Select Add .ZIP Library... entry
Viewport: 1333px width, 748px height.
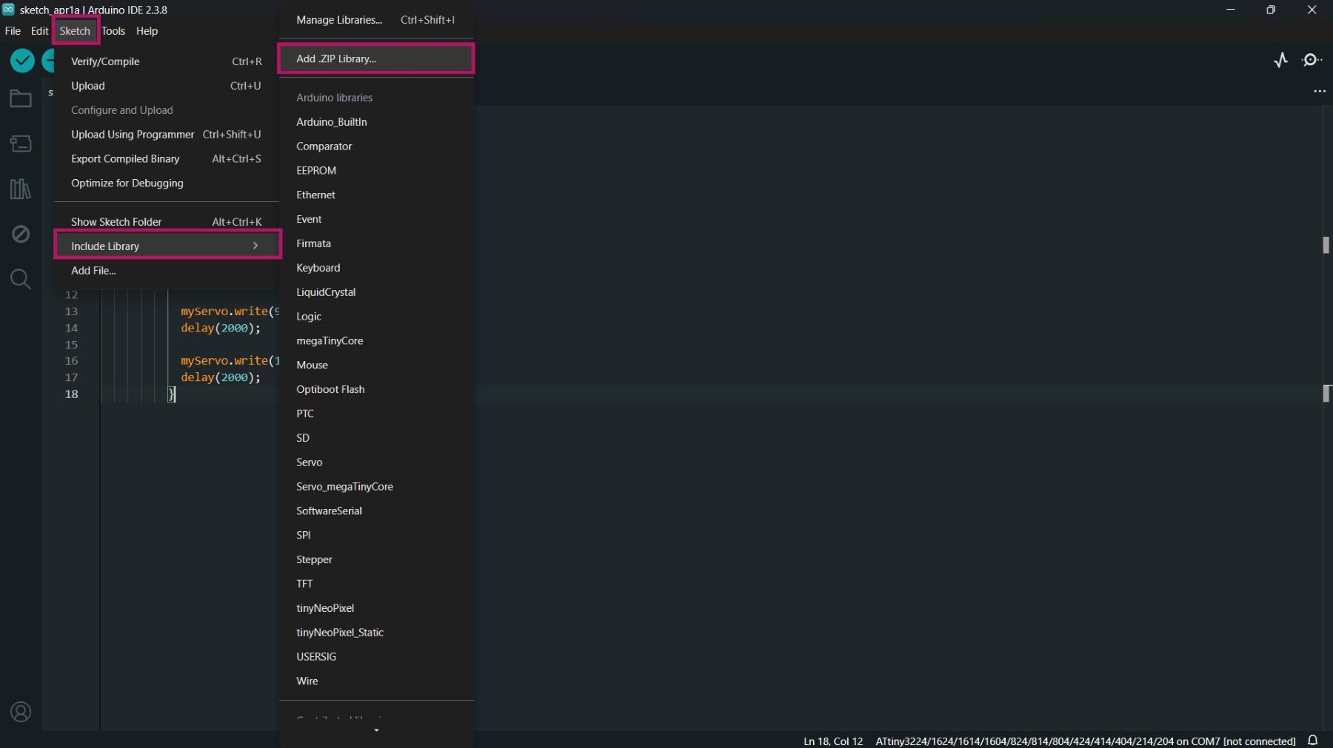coord(376,58)
